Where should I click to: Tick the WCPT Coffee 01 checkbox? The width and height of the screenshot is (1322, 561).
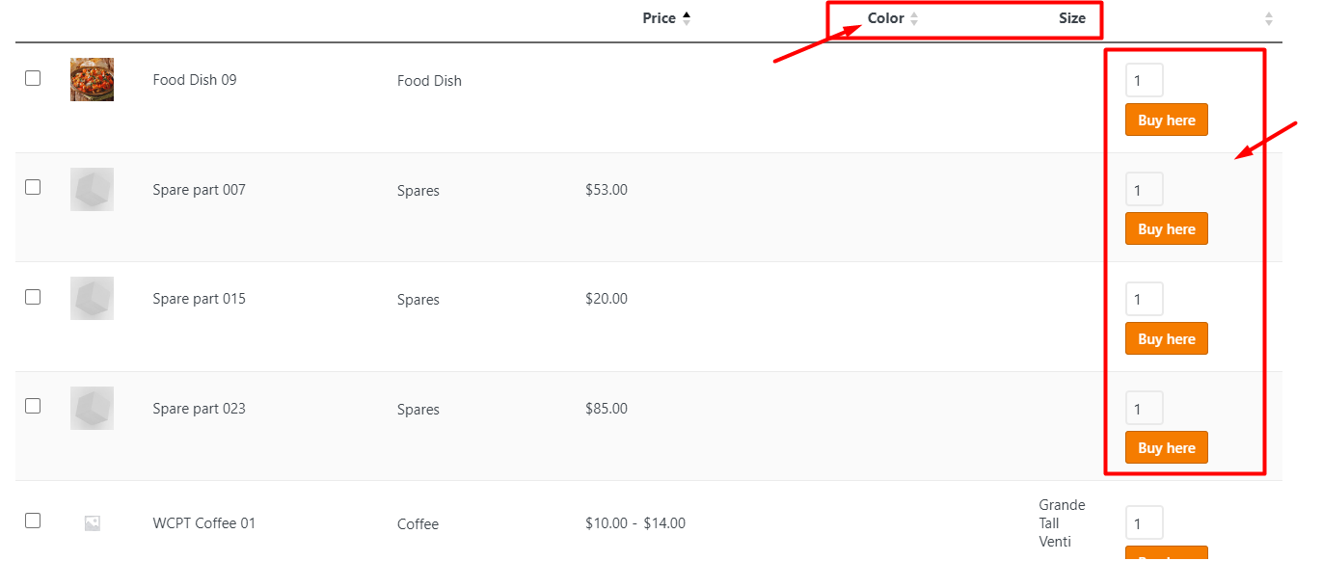coord(32,521)
